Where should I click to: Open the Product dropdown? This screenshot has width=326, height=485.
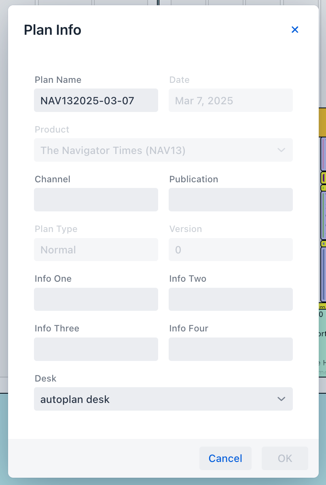click(x=163, y=150)
